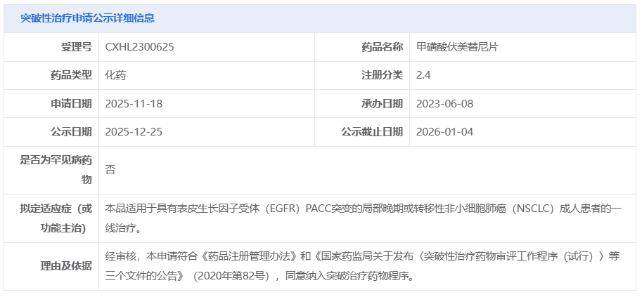Select the application date 2025-11-18

point(134,103)
